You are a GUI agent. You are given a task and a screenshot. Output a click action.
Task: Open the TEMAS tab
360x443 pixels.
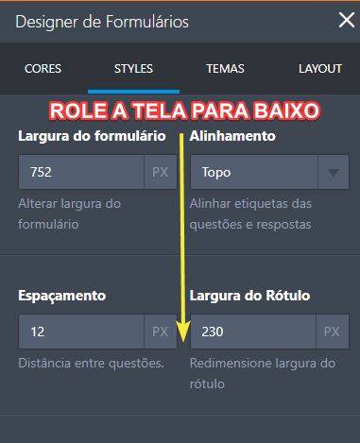coord(225,69)
